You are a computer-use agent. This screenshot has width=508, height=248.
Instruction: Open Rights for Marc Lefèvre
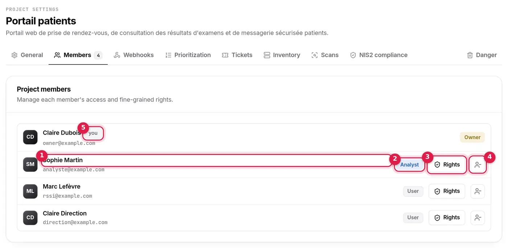(x=447, y=191)
